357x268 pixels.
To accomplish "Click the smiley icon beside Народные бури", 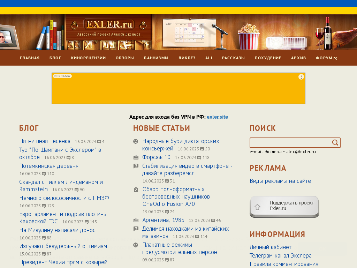I will (x=136, y=141).
